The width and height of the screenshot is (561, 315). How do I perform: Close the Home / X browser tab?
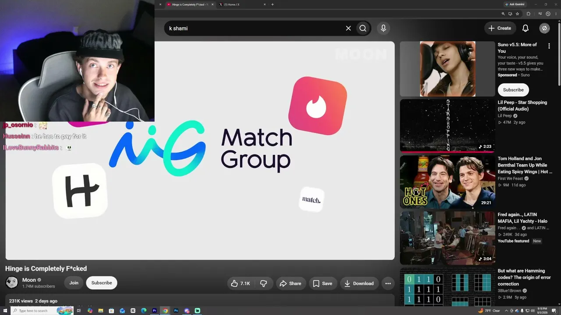(x=264, y=4)
